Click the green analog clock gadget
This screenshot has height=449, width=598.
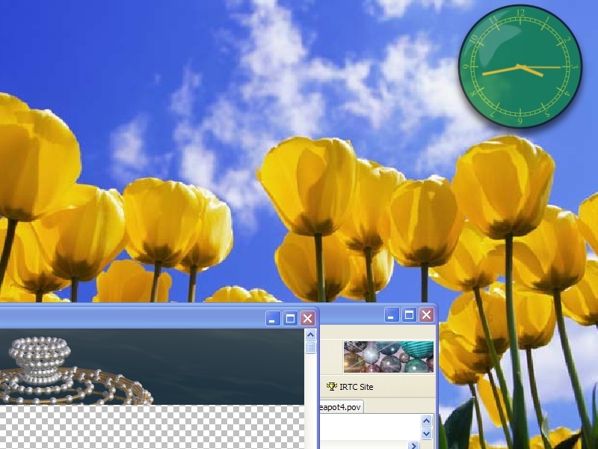click(520, 66)
